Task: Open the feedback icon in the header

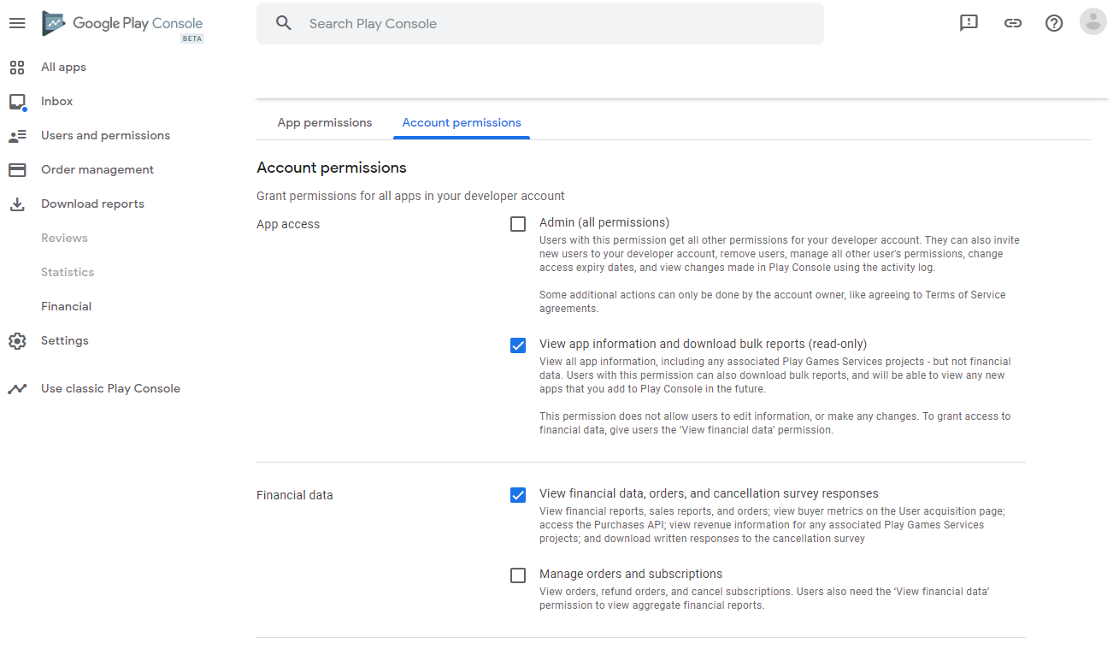Action: point(969,23)
